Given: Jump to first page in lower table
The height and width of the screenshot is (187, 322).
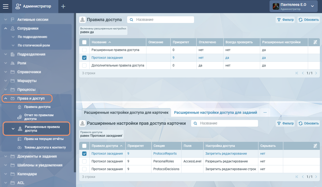Looking at the screenshot, I should tap(297, 177).
